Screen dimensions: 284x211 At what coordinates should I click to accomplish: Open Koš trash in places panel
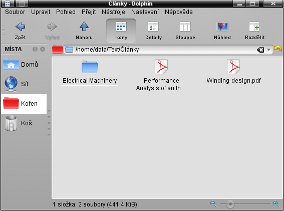24,123
